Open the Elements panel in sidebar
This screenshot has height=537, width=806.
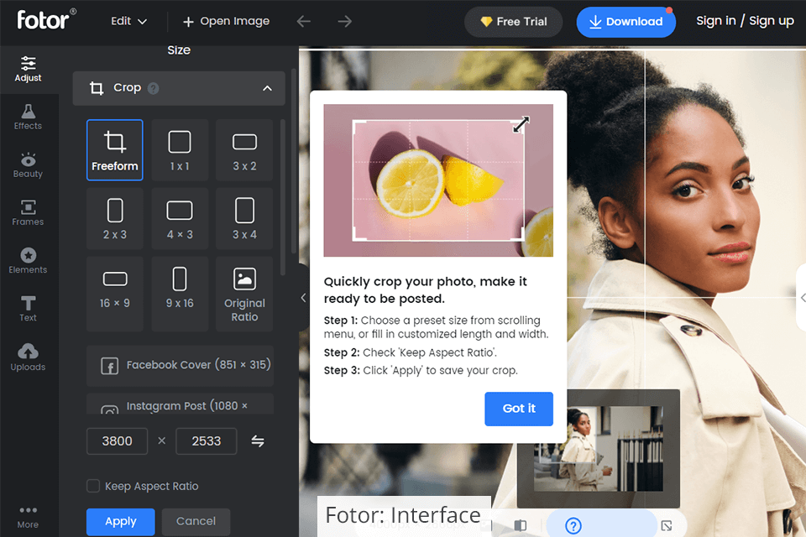click(28, 261)
